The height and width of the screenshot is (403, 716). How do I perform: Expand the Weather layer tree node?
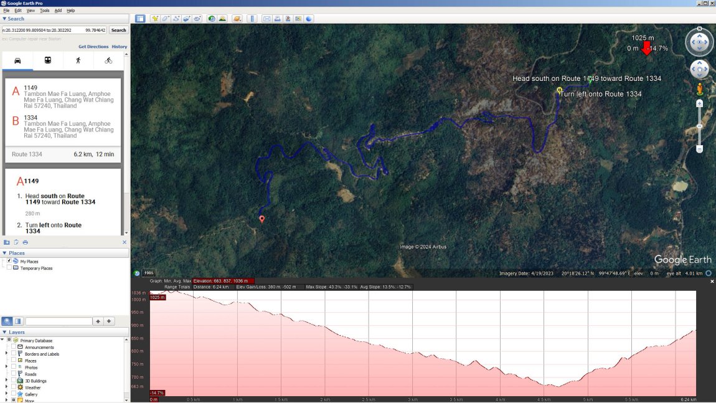coord(7,387)
